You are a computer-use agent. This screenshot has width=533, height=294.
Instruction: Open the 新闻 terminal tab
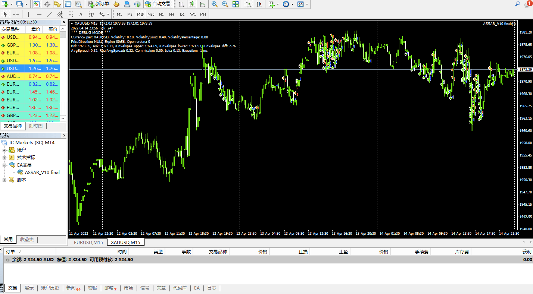pyautogui.click(x=73, y=288)
